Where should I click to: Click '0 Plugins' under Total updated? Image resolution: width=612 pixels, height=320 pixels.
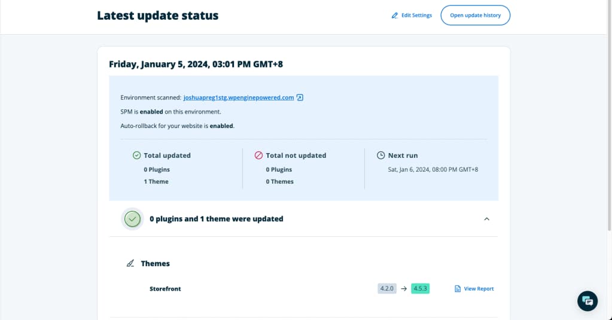(157, 169)
